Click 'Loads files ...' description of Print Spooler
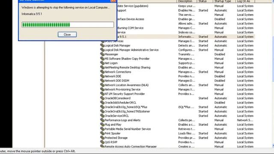This screenshot has width=274, height=154. (x=187, y=133)
